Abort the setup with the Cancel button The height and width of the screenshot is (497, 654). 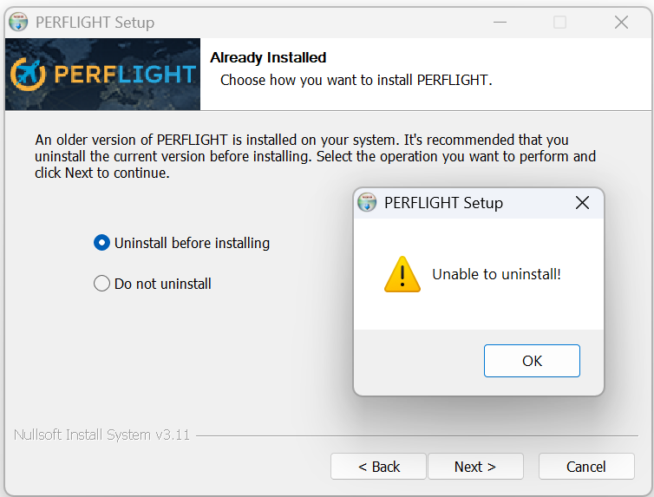tap(586, 467)
